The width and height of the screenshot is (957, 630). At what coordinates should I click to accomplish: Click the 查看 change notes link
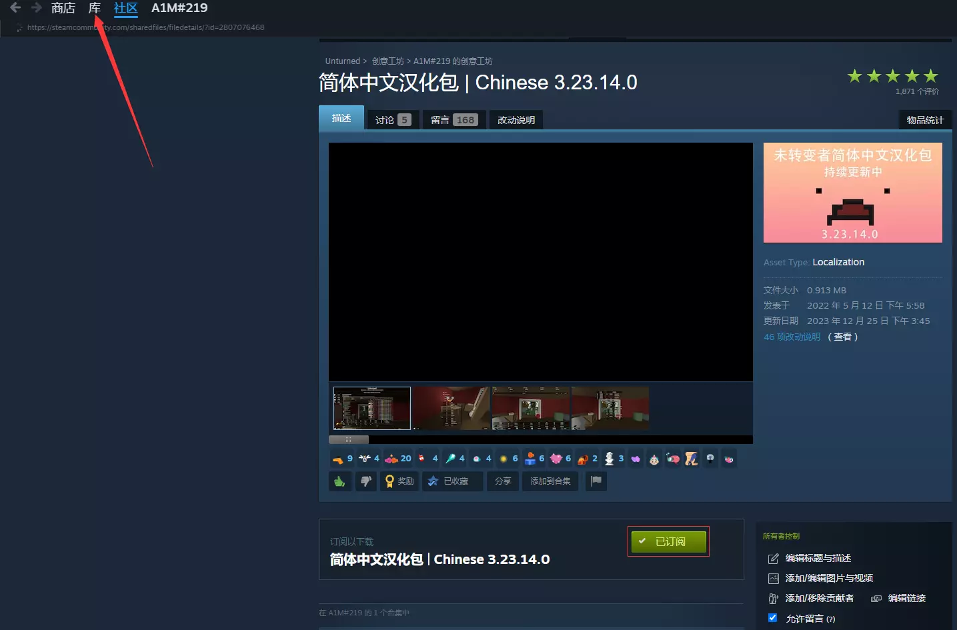click(x=843, y=337)
